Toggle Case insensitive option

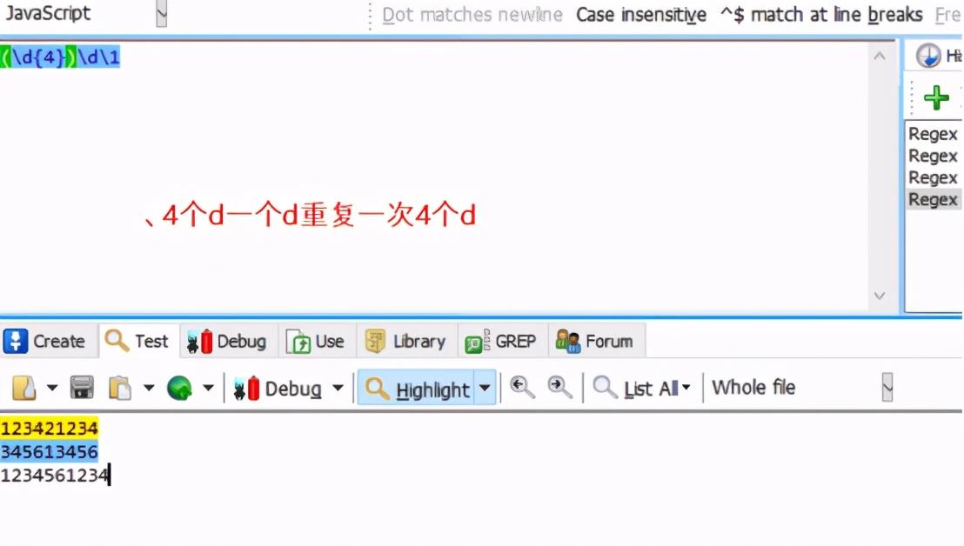640,15
